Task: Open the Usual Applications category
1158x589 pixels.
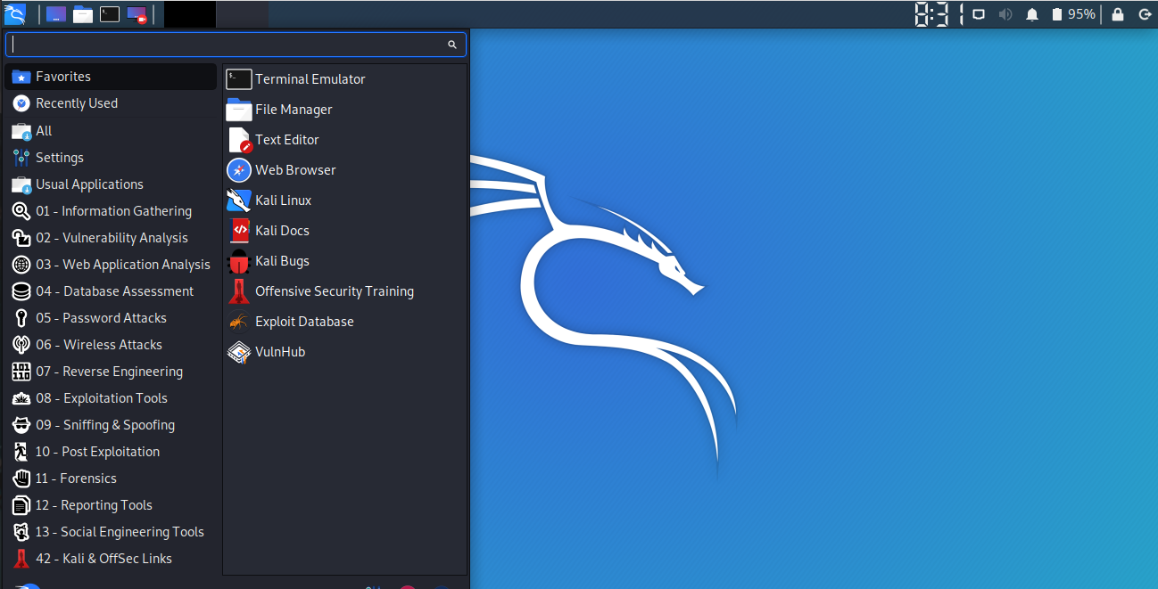Action: click(112, 184)
